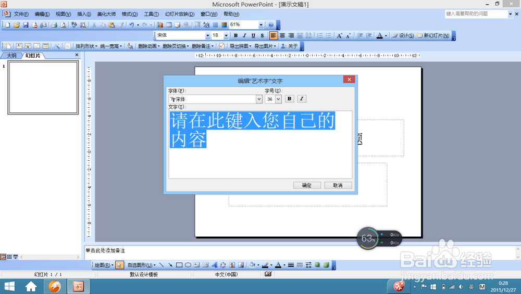Screen dimensions: 521x294
Task: Open the 插入 menu
Action: click(84, 14)
